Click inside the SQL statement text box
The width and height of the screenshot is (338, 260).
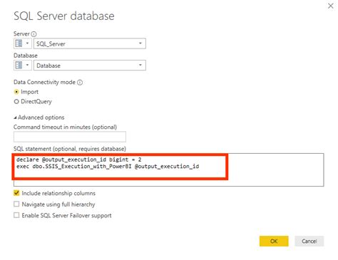pyautogui.click(x=169, y=170)
